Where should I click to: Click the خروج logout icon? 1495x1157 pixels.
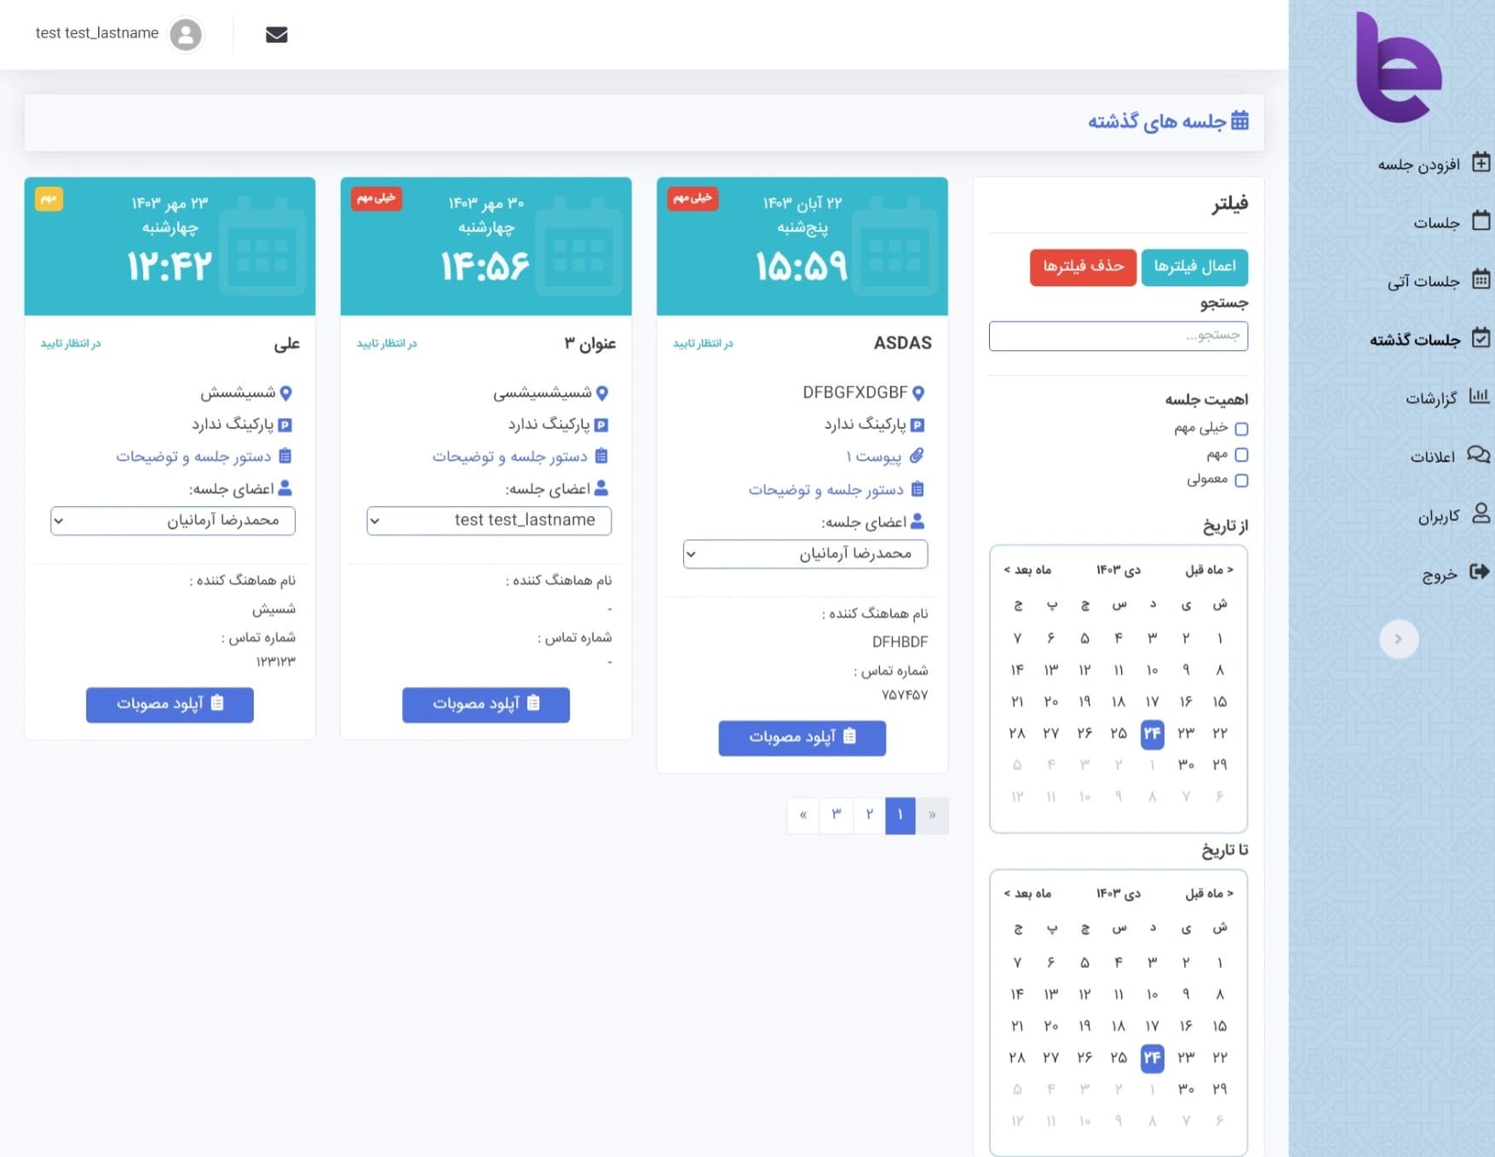tap(1480, 573)
